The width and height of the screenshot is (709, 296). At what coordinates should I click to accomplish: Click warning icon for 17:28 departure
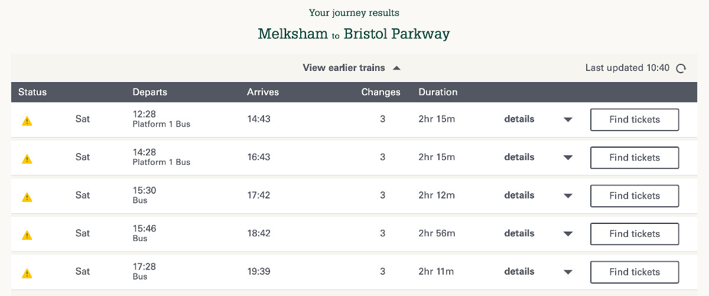pos(27,274)
